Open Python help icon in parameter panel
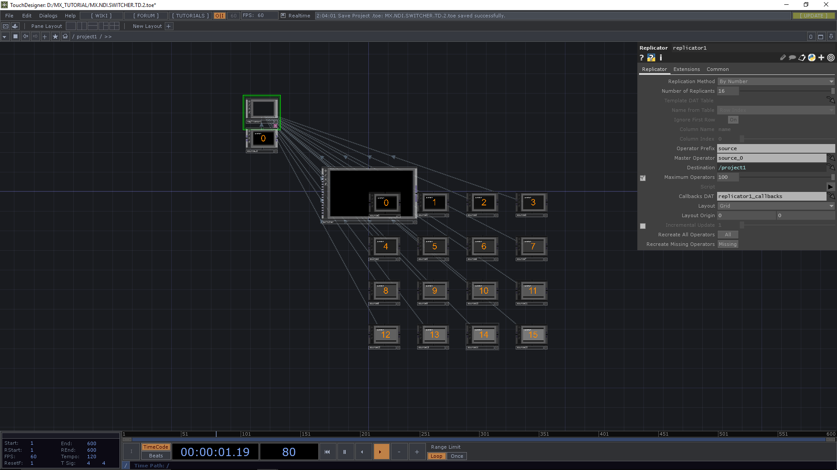This screenshot has height=470, width=837. [651, 57]
